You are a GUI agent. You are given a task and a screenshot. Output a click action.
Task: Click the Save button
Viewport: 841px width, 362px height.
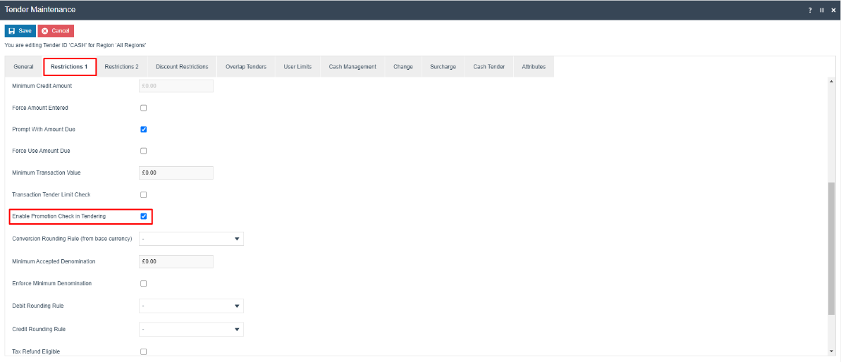point(20,31)
